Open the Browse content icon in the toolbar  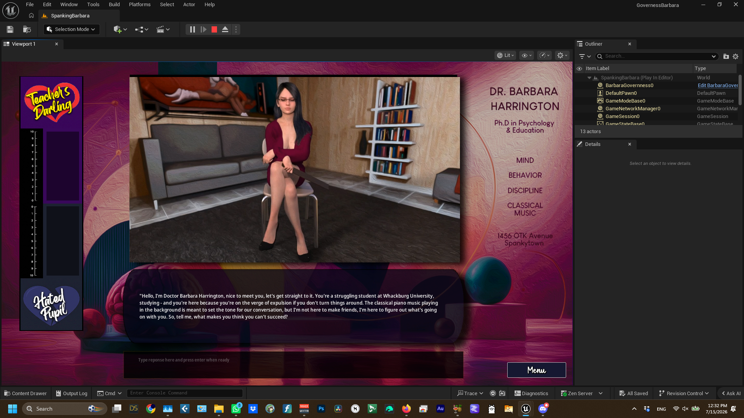(27, 29)
